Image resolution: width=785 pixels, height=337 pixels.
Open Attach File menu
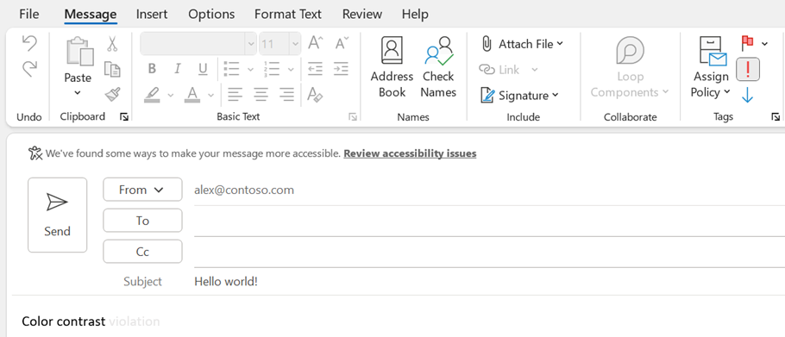pos(522,44)
